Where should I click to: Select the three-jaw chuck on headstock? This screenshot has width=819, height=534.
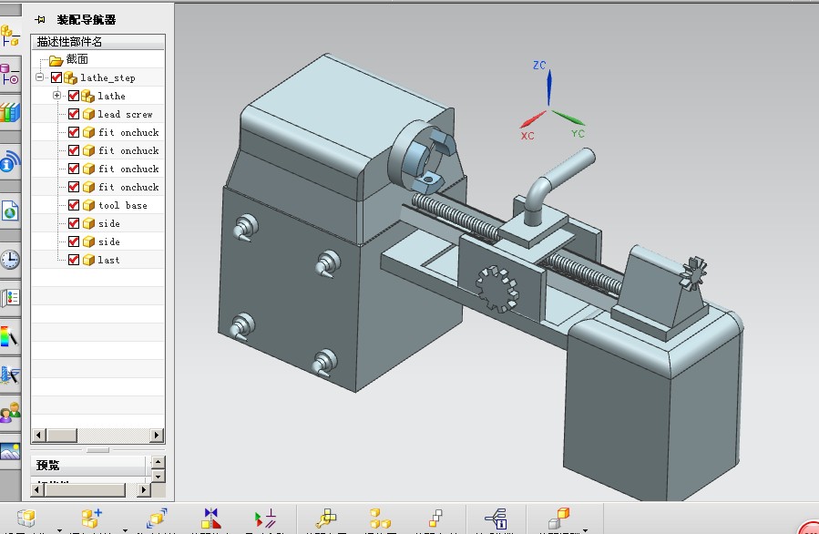(422, 156)
